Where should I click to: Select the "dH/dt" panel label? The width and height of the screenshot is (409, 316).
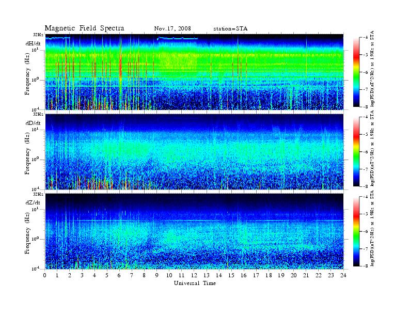[33, 44]
